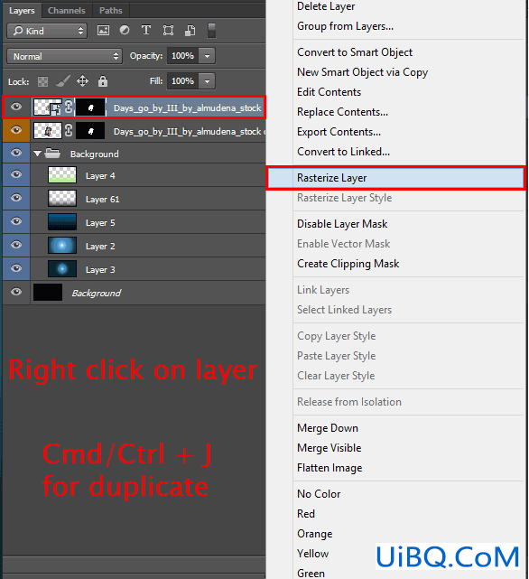Lock transparent pixels icon
The image size is (529, 579).
(42, 81)
